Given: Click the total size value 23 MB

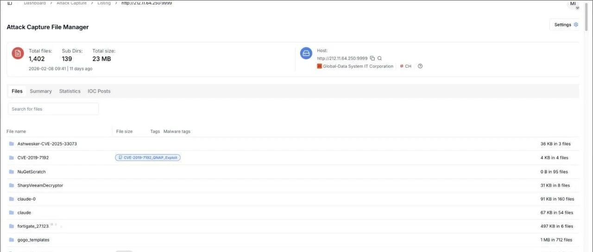Looking at the screenshot, I should (101, 59).
